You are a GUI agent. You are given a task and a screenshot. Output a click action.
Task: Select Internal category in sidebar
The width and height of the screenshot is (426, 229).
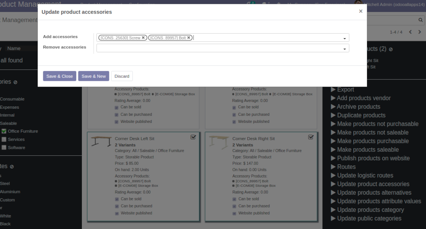coord(7,115)
